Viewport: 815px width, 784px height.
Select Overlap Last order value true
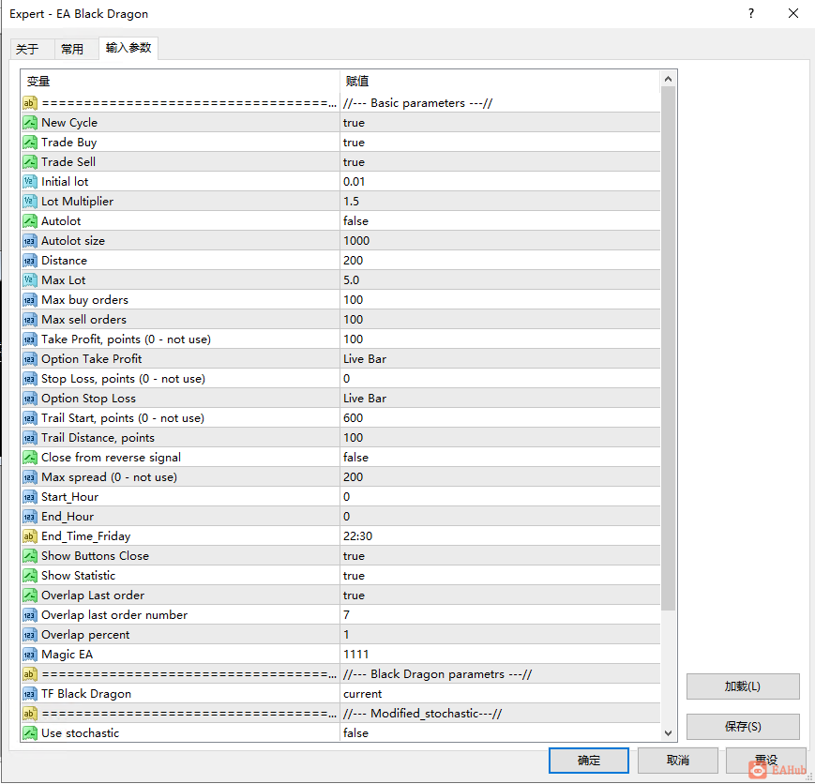tap(354, 596)
